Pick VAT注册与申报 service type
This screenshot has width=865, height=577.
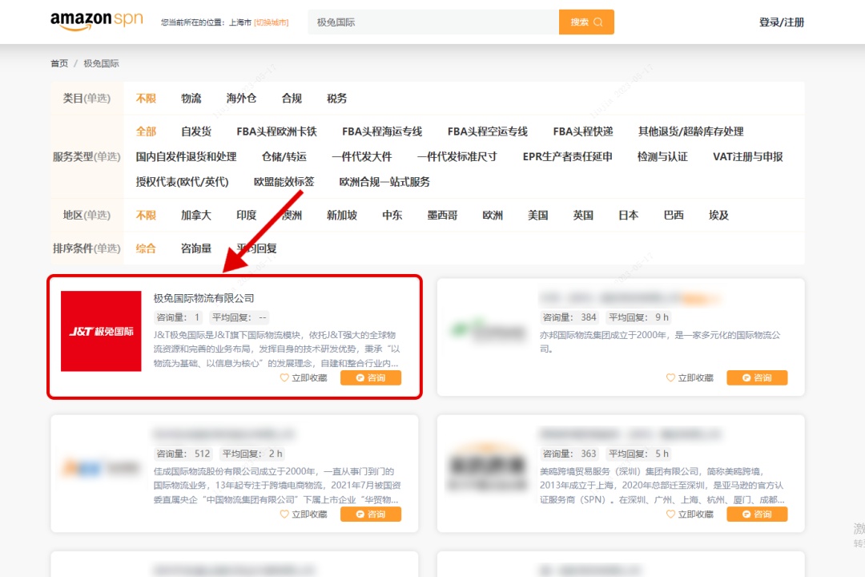point(747,157)
